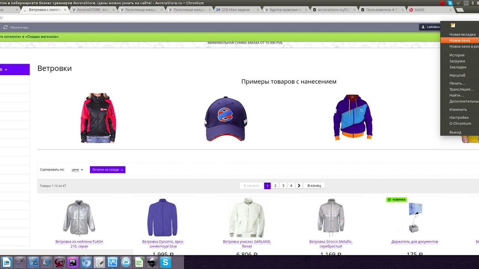The height and width of the screenshot is (269, 479).
Task: Switch to the Ветровки с логотипом tab
Action: tap(45, 10)
